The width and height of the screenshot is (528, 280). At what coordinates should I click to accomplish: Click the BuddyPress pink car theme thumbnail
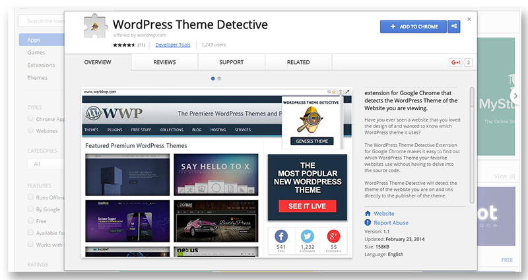[216, 221]
